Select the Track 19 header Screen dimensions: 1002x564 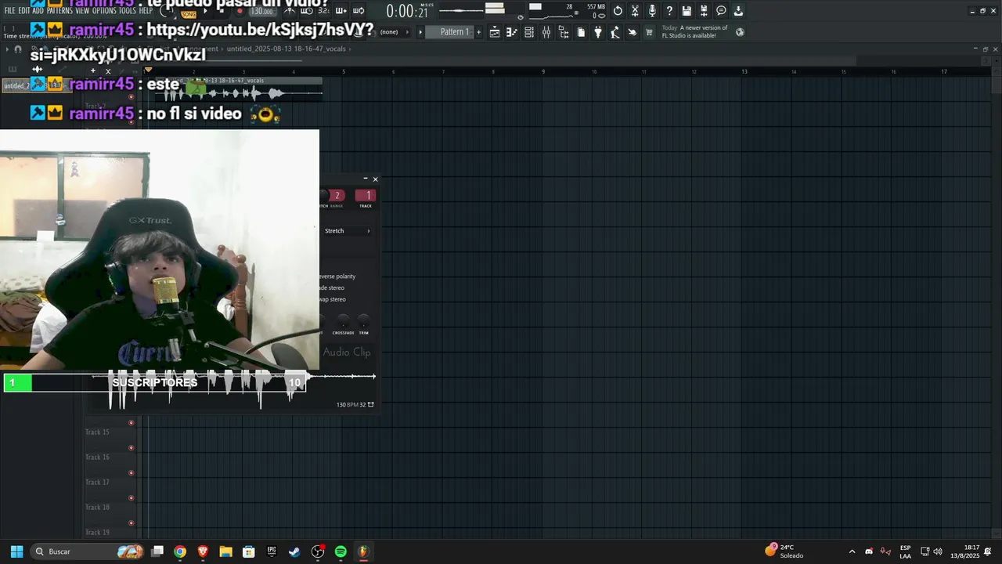(x=110, y=532)
